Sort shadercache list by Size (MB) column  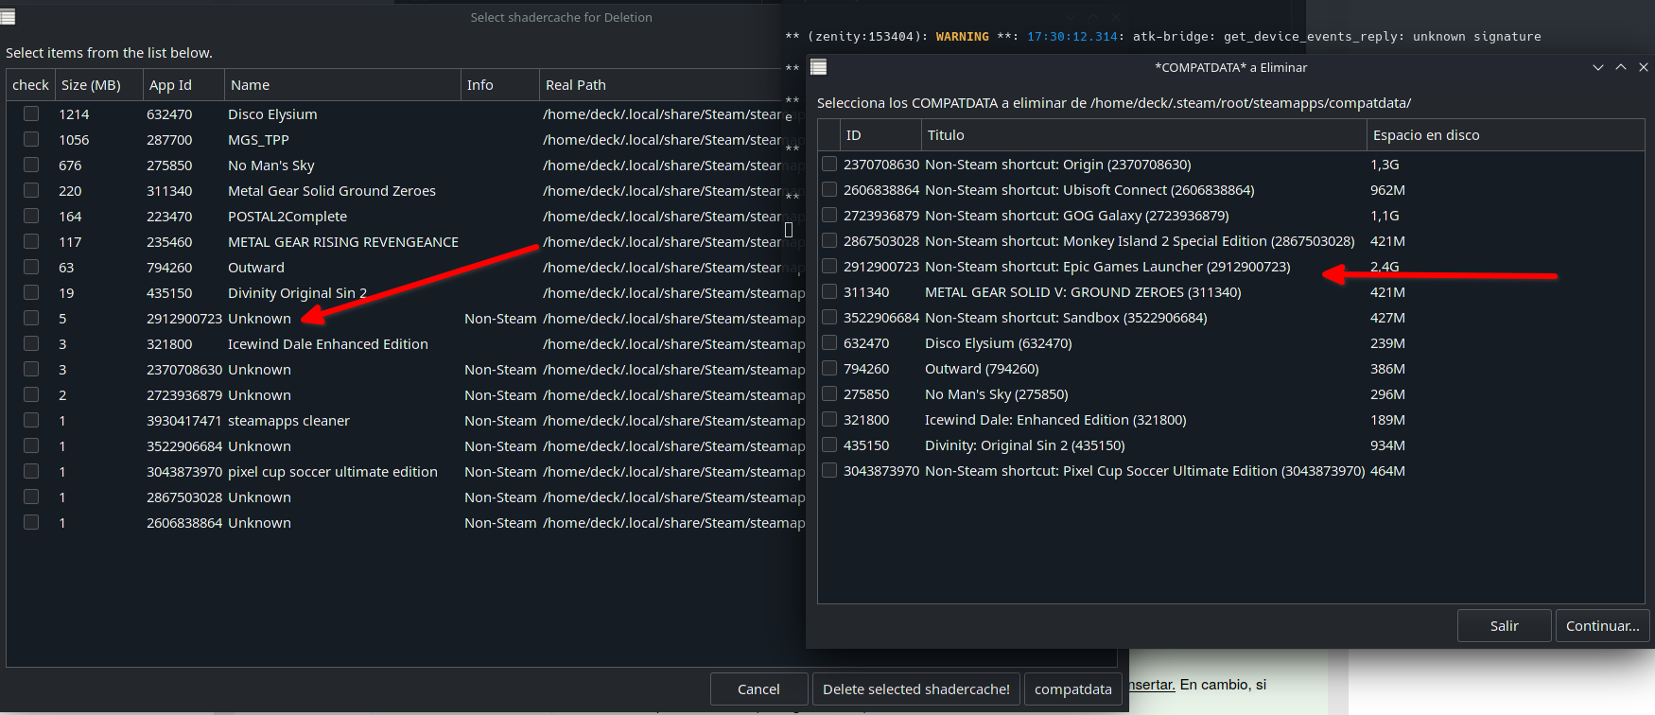[x=98, y=85]
